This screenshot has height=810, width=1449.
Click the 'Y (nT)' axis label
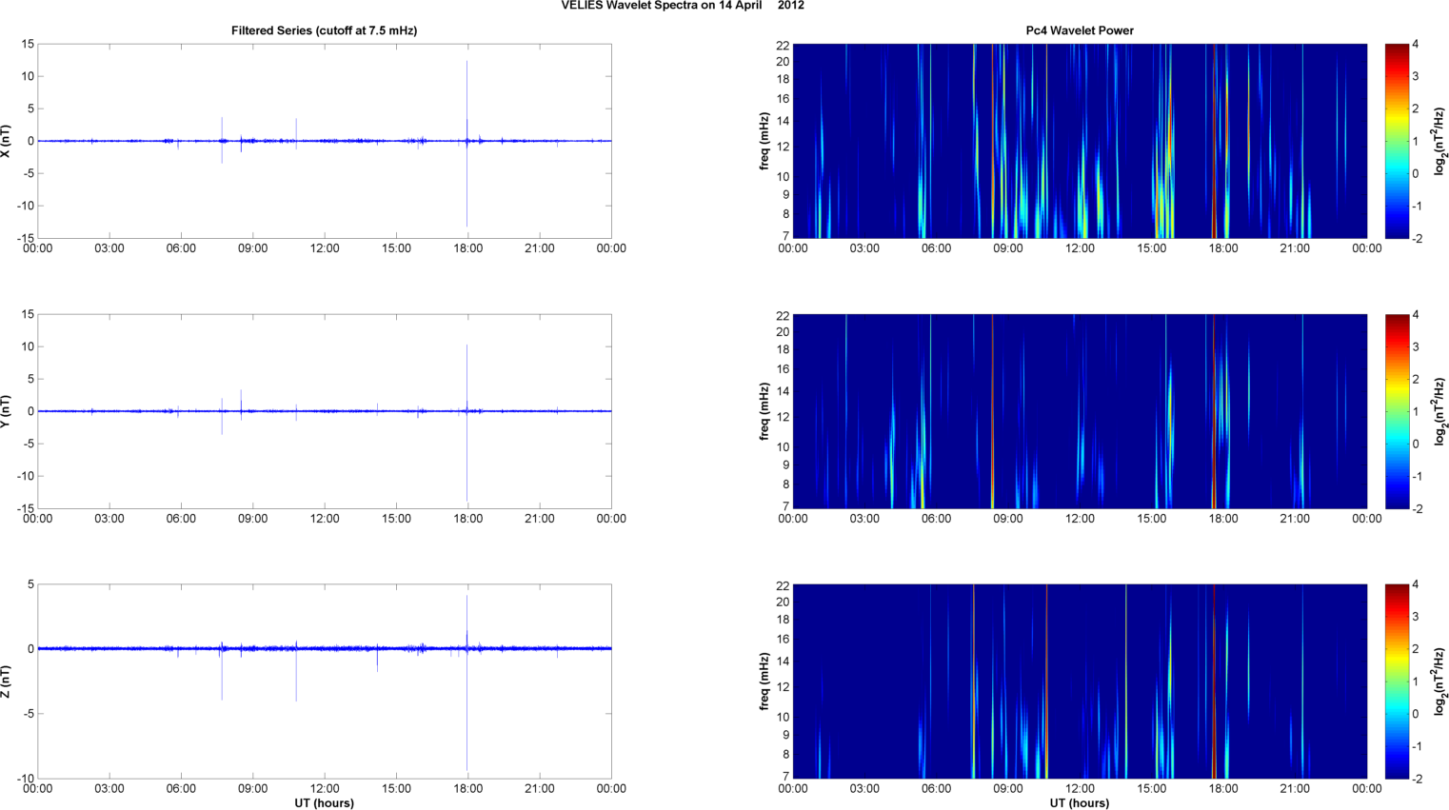tap(7, 411)
